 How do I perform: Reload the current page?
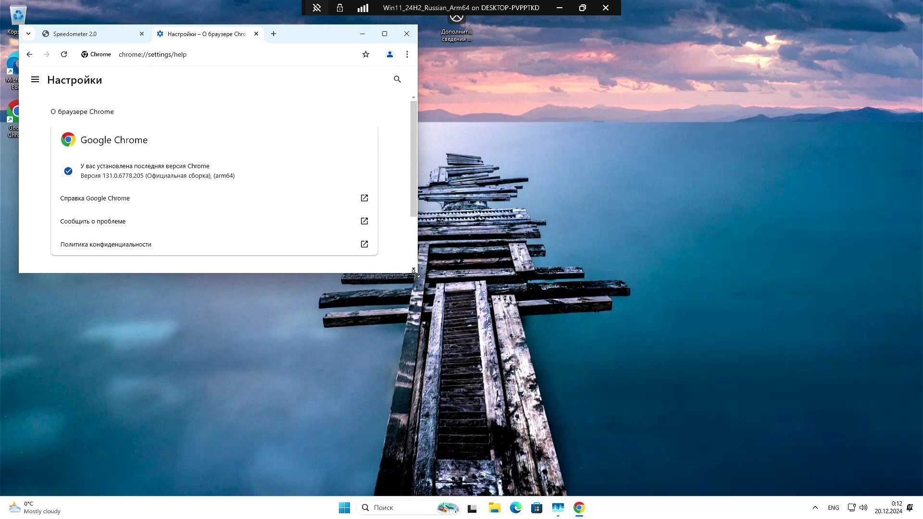pyautogui.click(x=64, y=54)
